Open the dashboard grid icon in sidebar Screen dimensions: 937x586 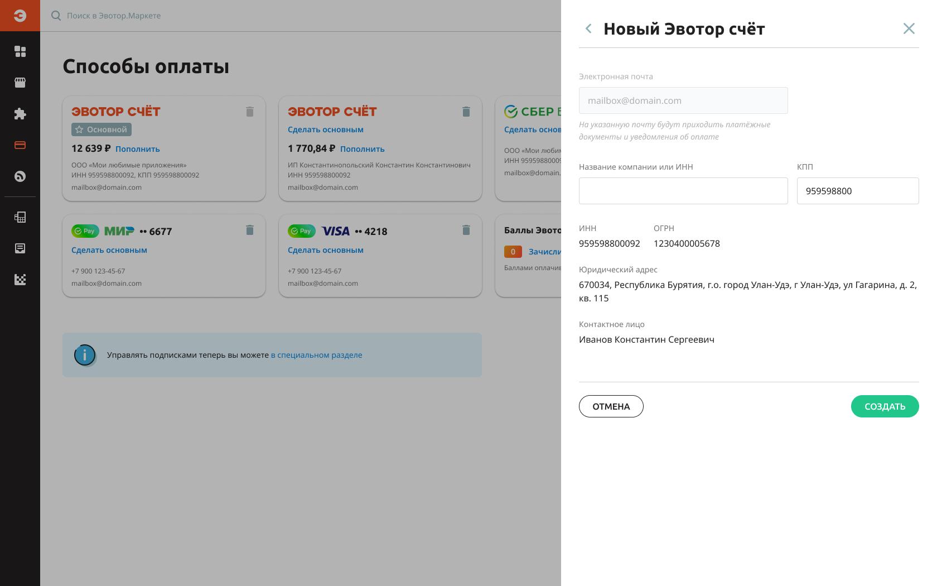[x=20, y=51]
